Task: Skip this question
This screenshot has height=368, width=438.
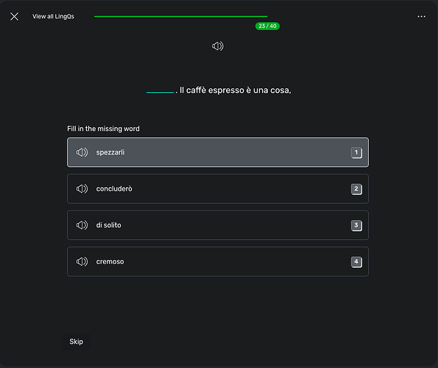Action: click(77, 342)
